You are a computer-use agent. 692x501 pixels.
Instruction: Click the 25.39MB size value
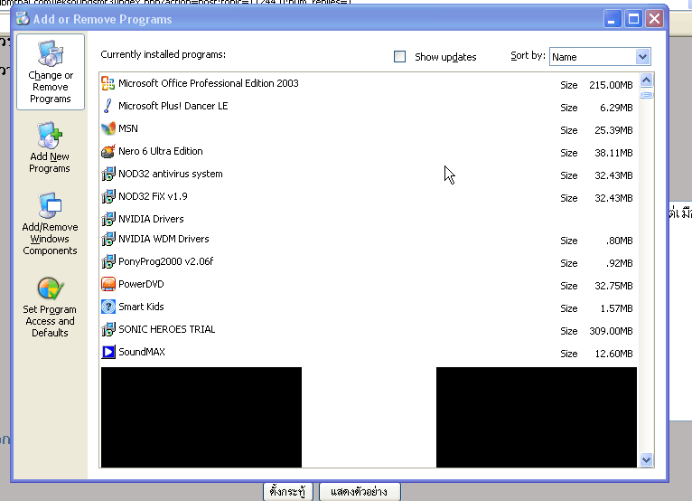click(613, 130)
